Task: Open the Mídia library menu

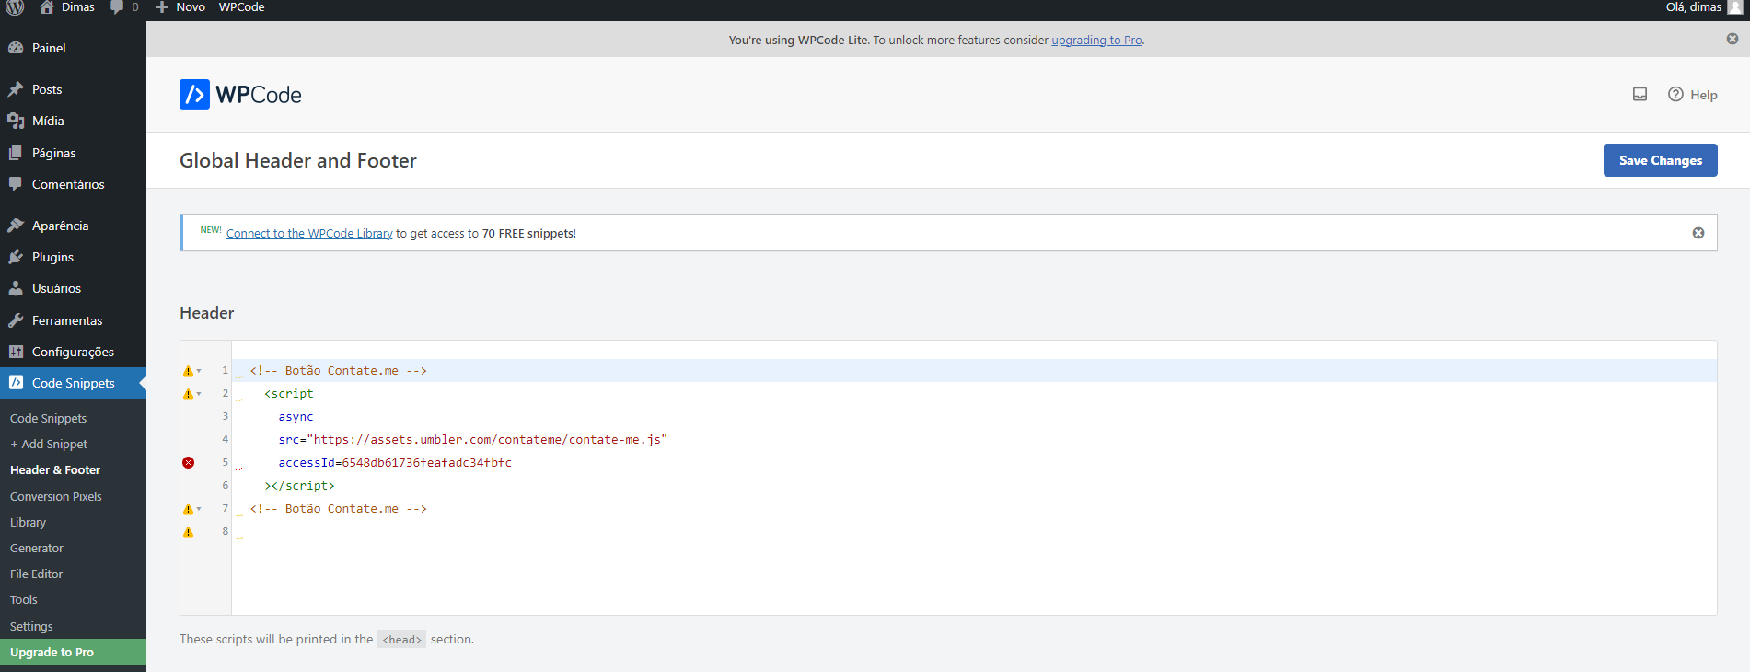Action: coord(73,121)
